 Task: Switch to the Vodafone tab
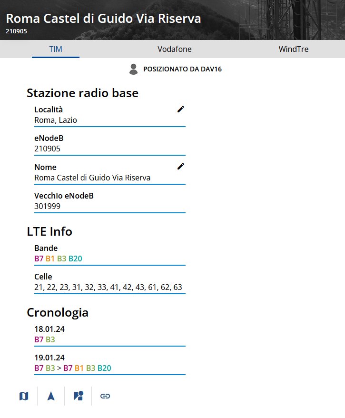(175, 49)
